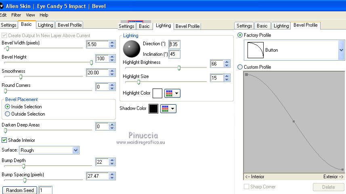Click the Bump Depth slider handle
The width and height of the screenshot is (346, 194).
23,166
